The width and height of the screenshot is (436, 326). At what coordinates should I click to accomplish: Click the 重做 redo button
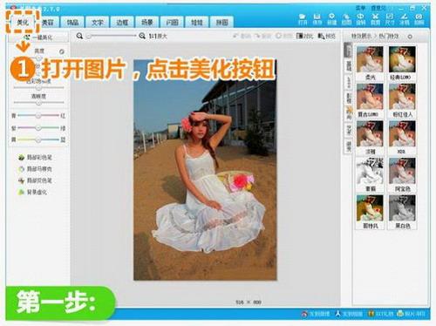coord(262,36)
